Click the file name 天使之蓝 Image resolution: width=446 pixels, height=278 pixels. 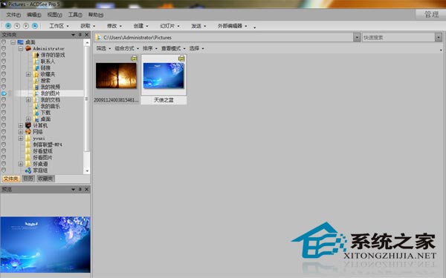[164, 100]
